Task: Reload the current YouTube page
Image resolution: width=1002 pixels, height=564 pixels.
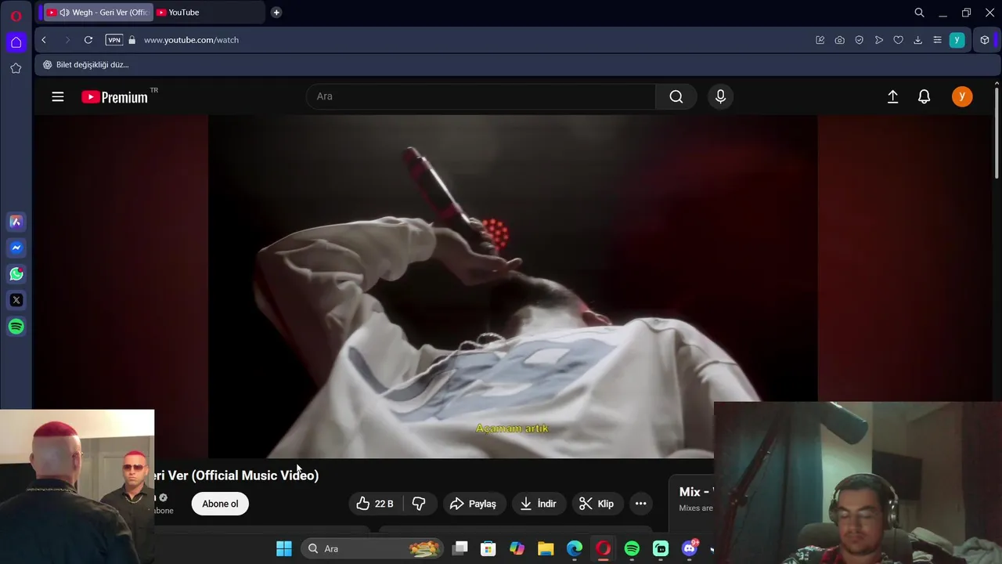Action: point(88,40)
